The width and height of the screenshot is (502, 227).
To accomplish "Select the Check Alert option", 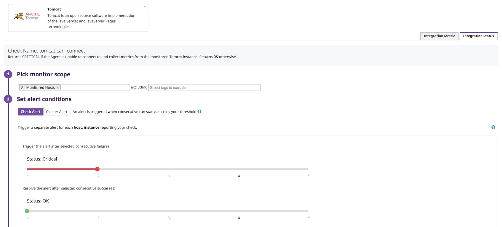I will (31, 112).
